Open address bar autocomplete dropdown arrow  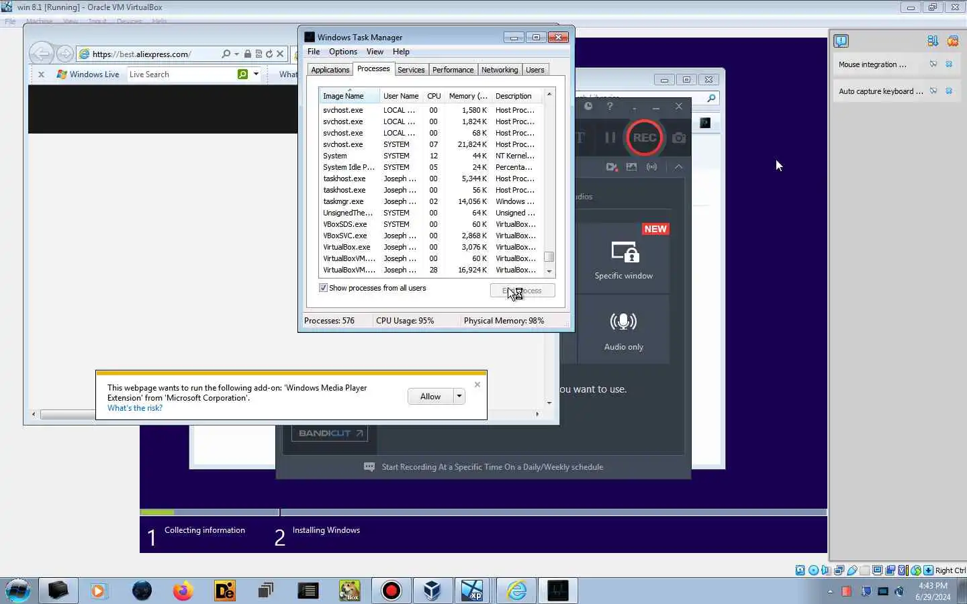[236, 54]
